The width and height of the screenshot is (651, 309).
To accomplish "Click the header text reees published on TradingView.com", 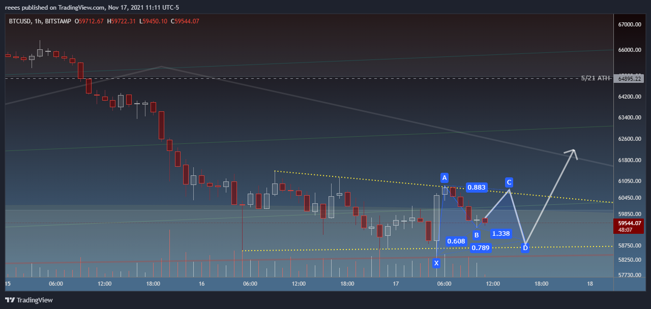I will tap(55, 8).
